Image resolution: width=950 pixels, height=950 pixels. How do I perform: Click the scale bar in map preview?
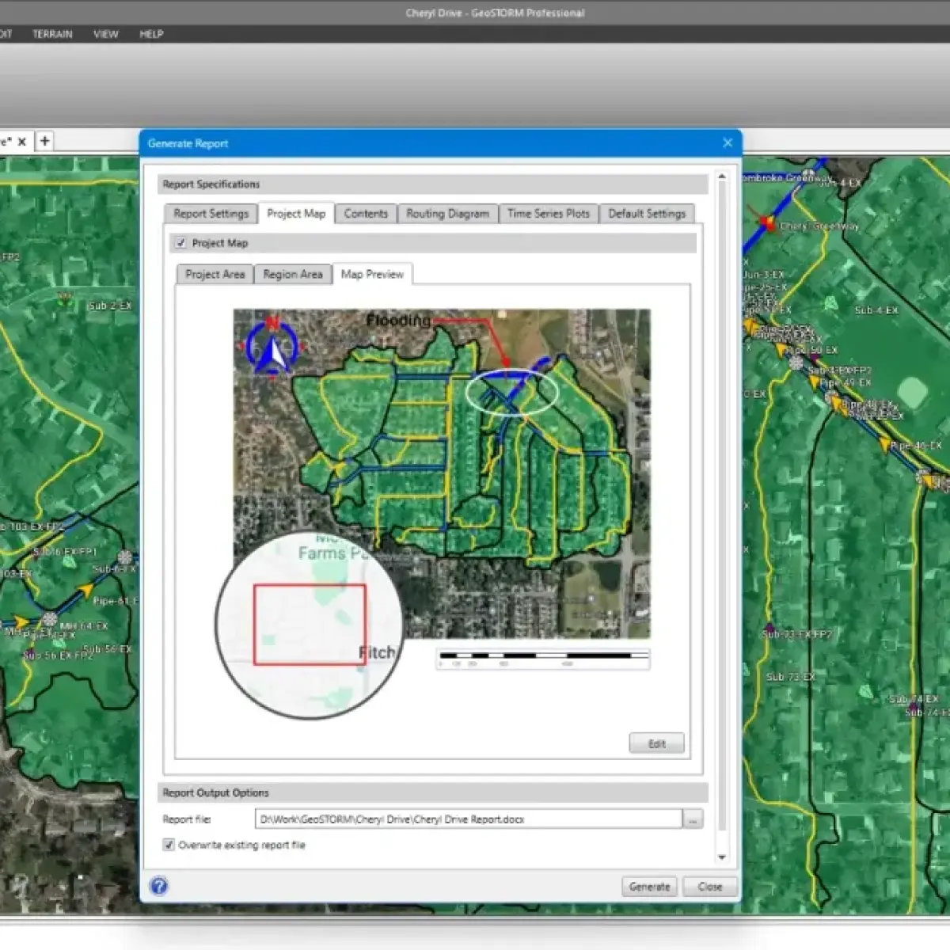[x=543, y=659]
